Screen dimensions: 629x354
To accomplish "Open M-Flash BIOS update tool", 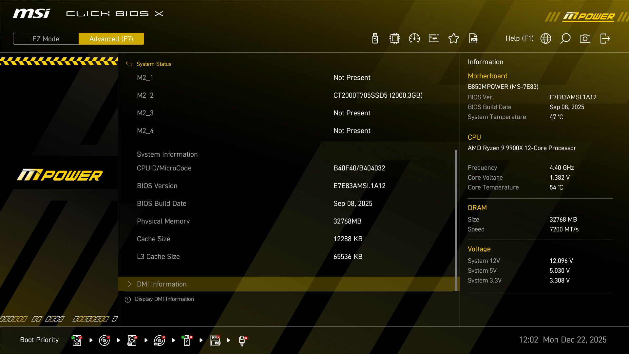I will 375,38.
